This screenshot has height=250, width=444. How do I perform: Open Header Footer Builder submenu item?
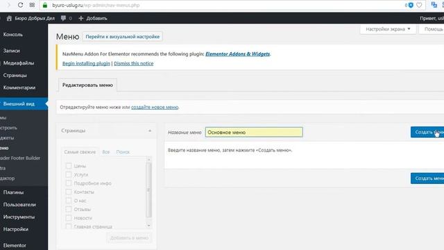coord(20,158)
